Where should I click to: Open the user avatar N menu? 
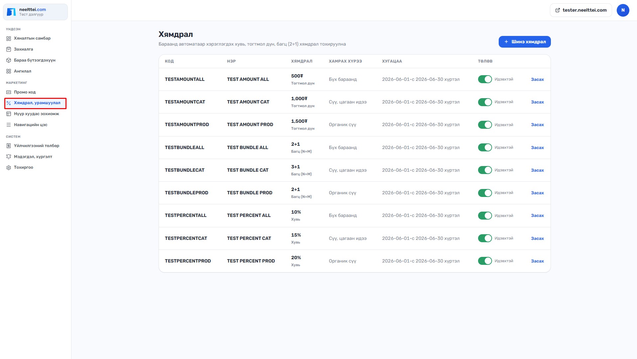pos(623,10)
